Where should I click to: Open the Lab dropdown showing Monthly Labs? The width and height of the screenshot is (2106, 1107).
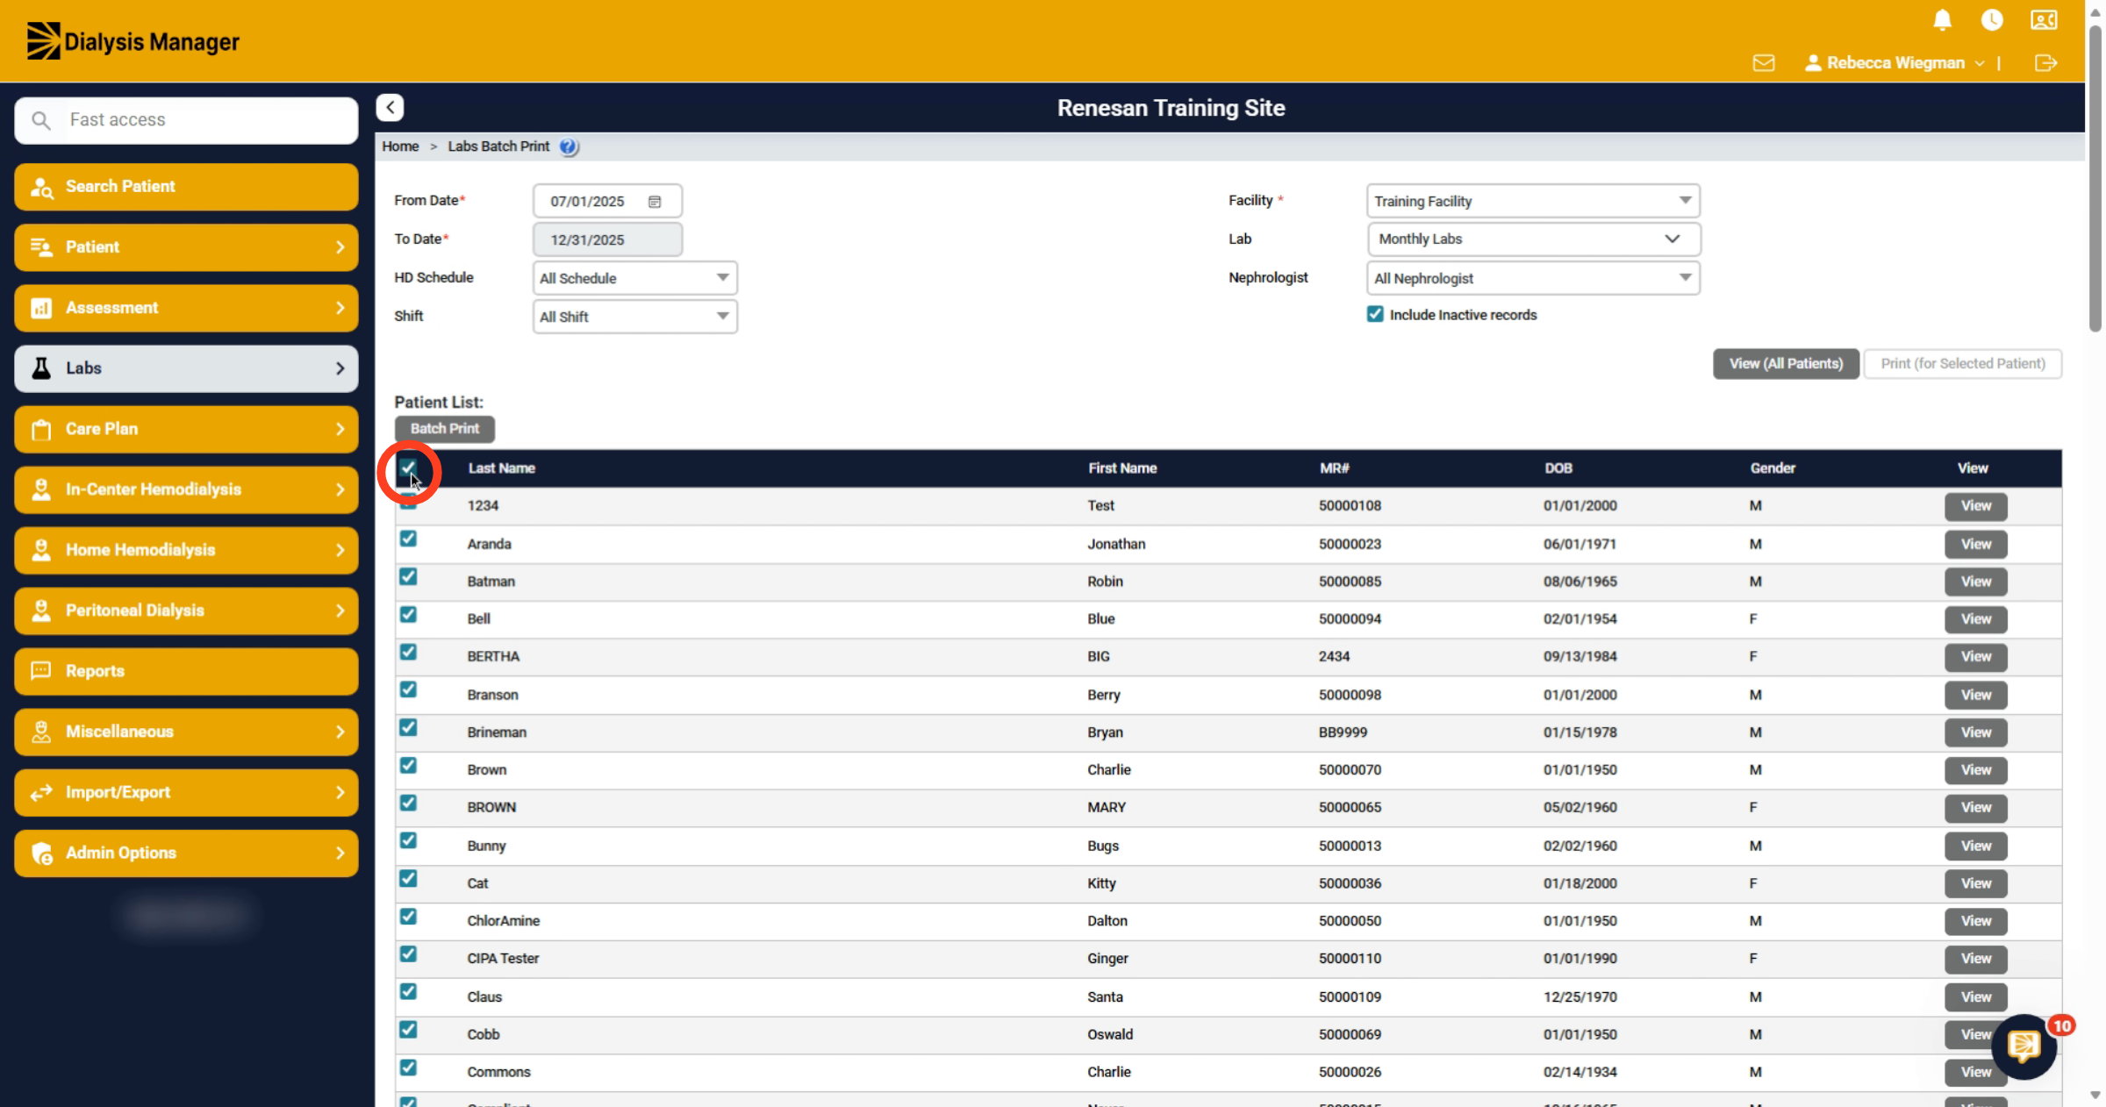(1533, 239)
